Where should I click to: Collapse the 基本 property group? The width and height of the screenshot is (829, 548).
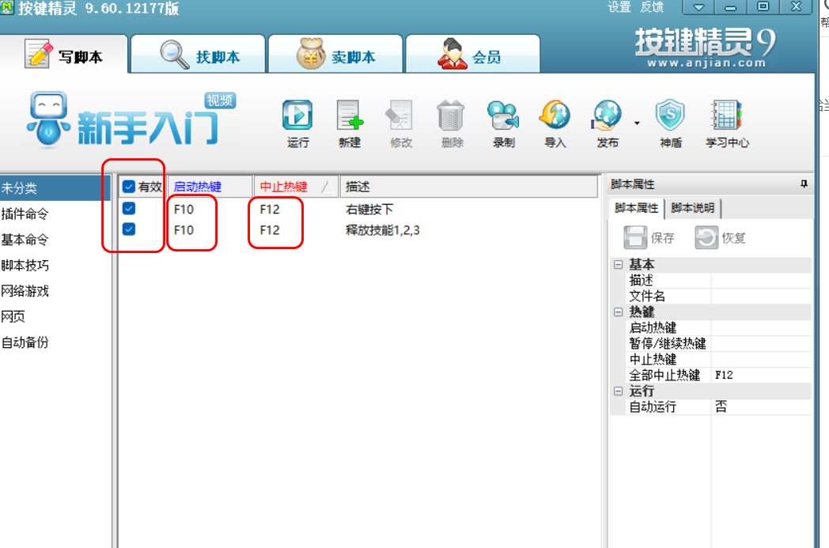(618, 264)
